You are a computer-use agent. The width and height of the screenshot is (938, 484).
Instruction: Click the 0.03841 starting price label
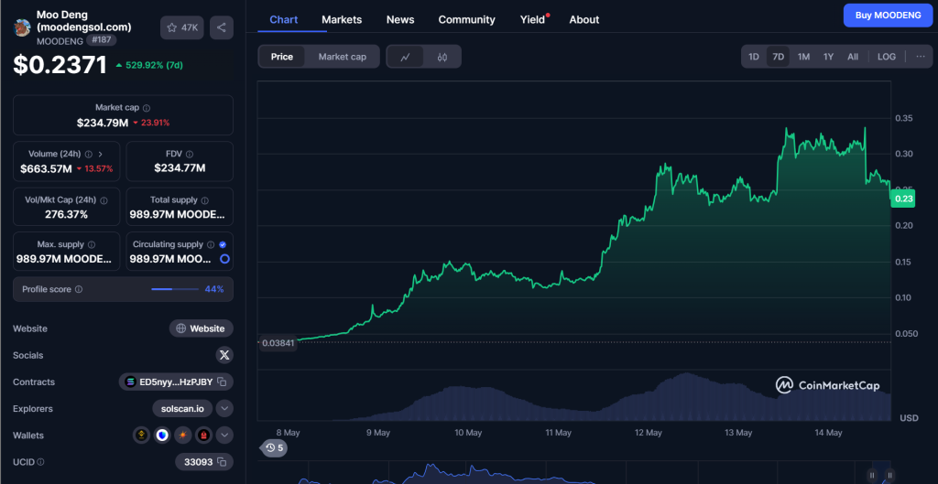(x=278, y=343)
